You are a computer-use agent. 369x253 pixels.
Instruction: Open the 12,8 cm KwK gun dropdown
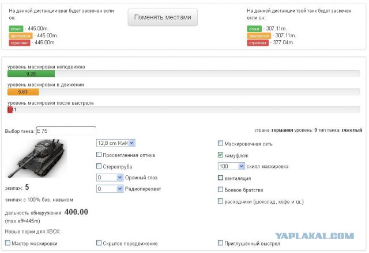(116, 143)
